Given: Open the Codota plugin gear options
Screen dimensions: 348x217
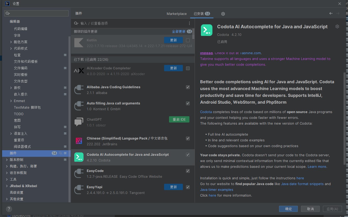Looking at the screenshot, I should [x=337, y=26].
